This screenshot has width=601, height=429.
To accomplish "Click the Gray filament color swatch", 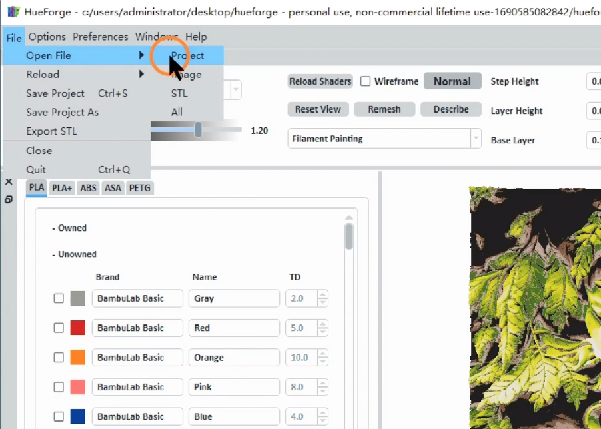I will tap(78, 298).
